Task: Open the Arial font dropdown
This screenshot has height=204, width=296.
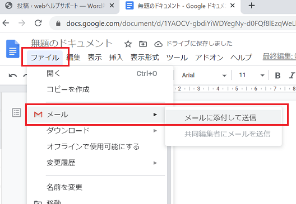Action: 204,75
